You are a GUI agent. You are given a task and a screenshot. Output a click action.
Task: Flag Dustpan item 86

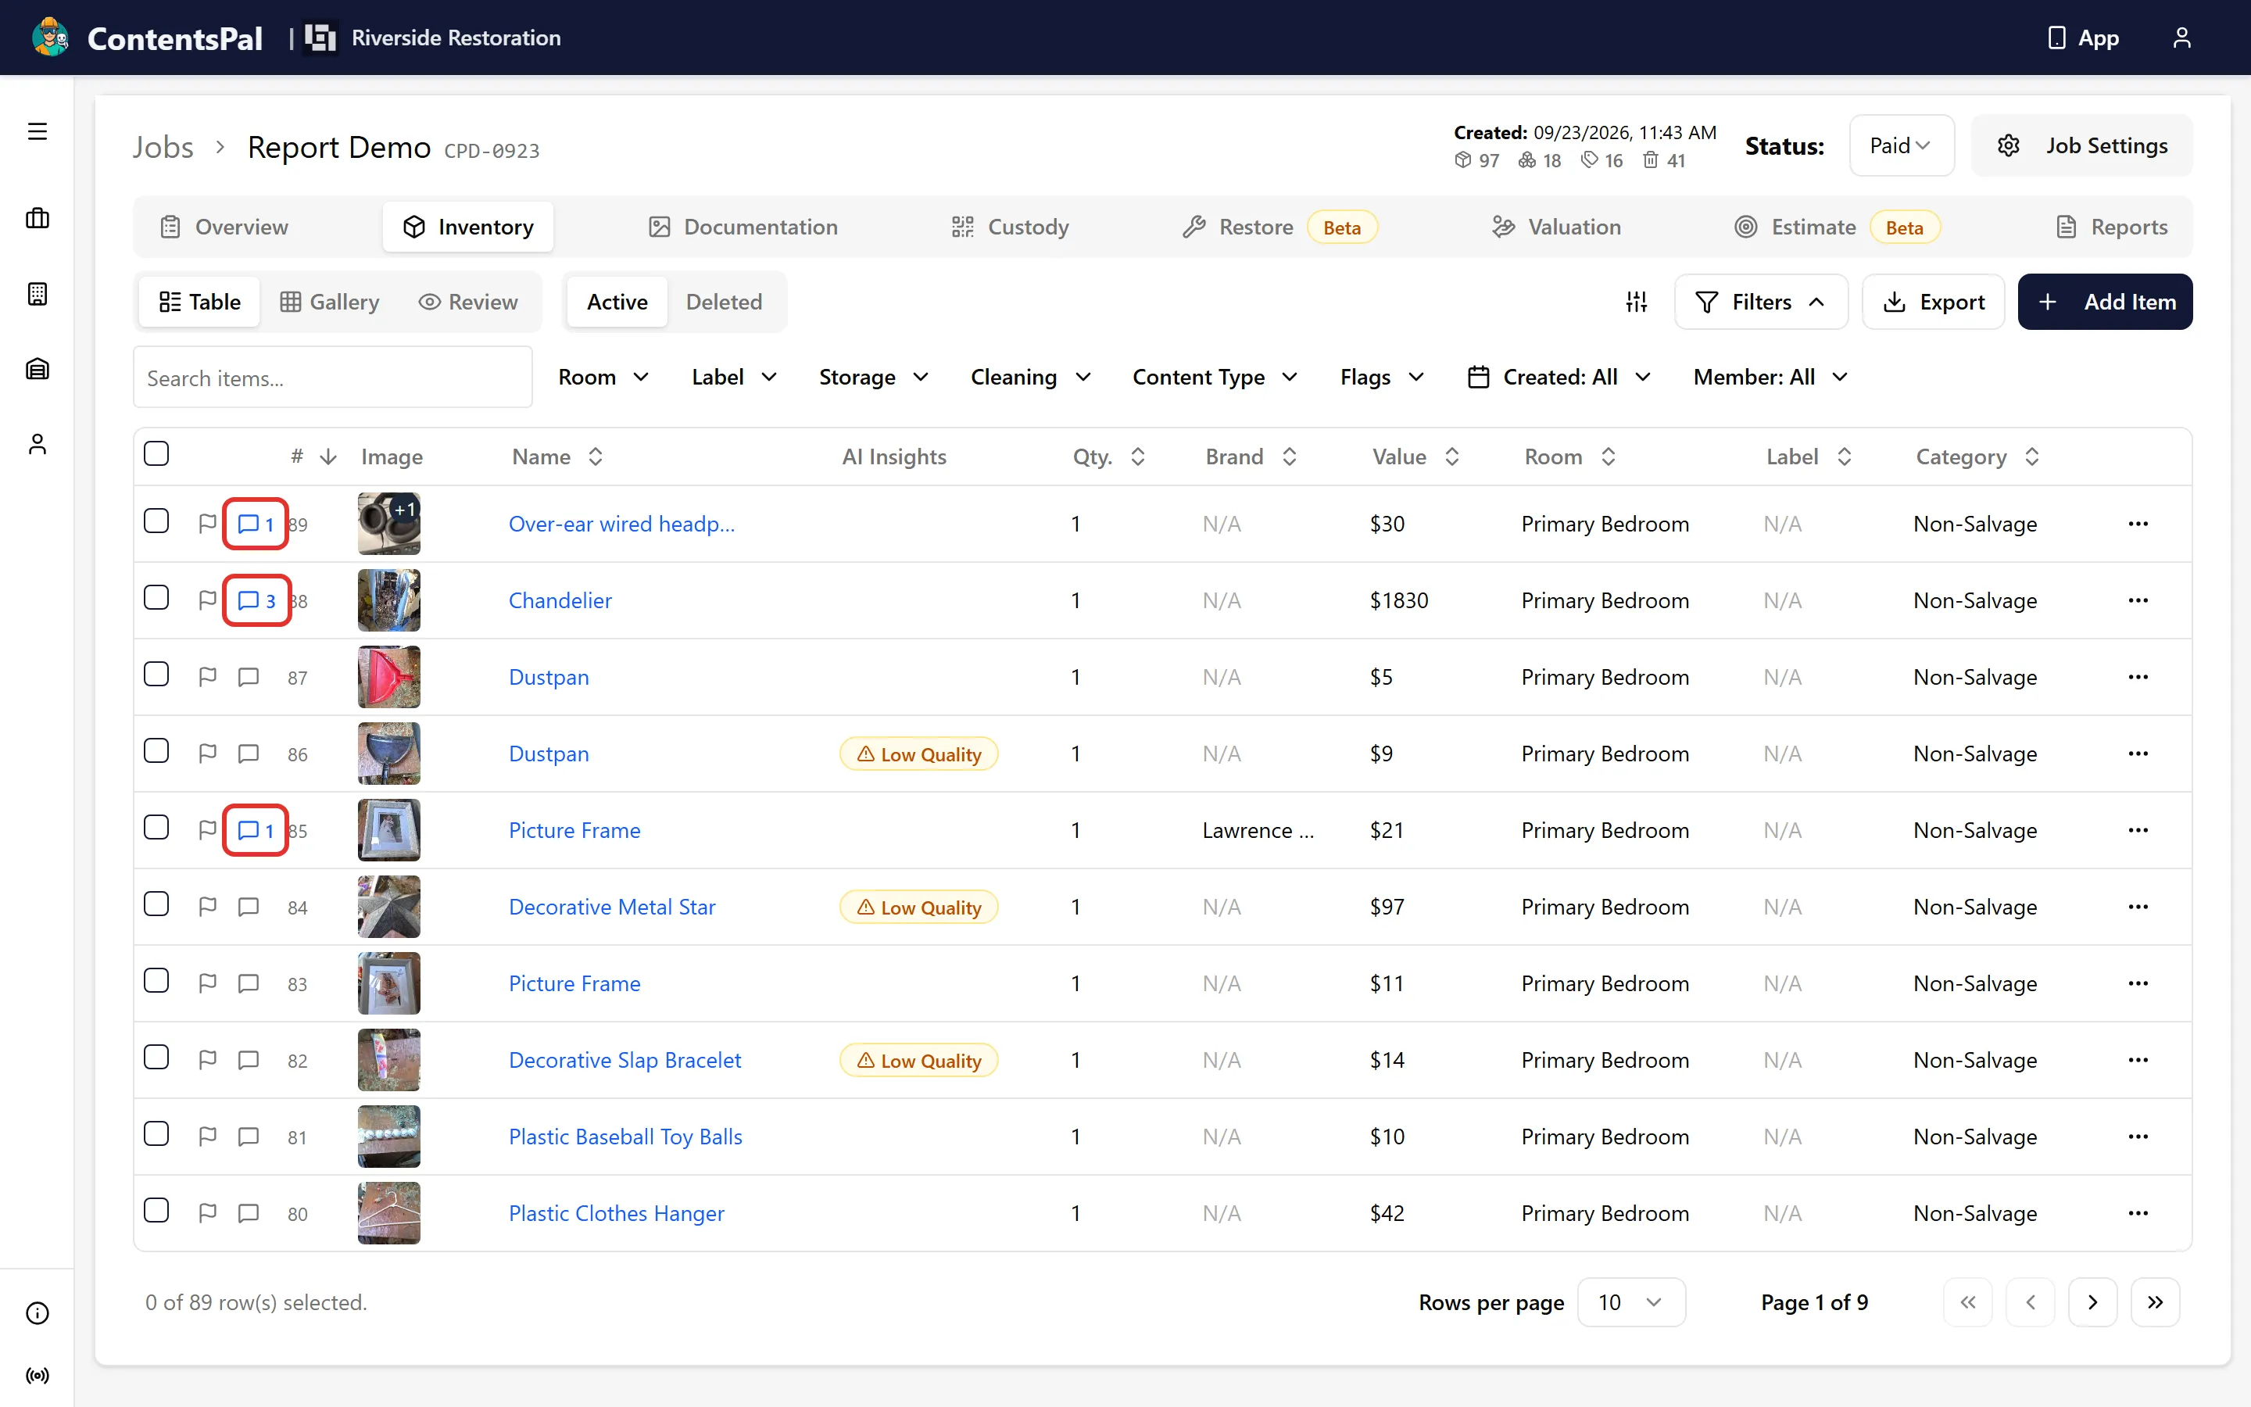click(x=207, y=754)
